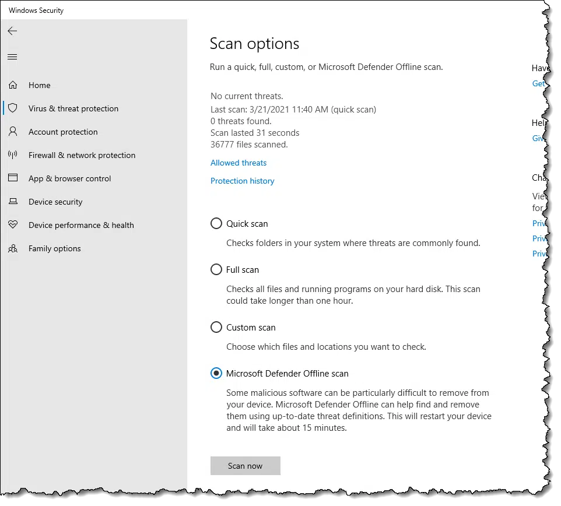Click the 'No current threats.' status text
Viewport: 561px width, 506px height.
click(x=247, y=96)
